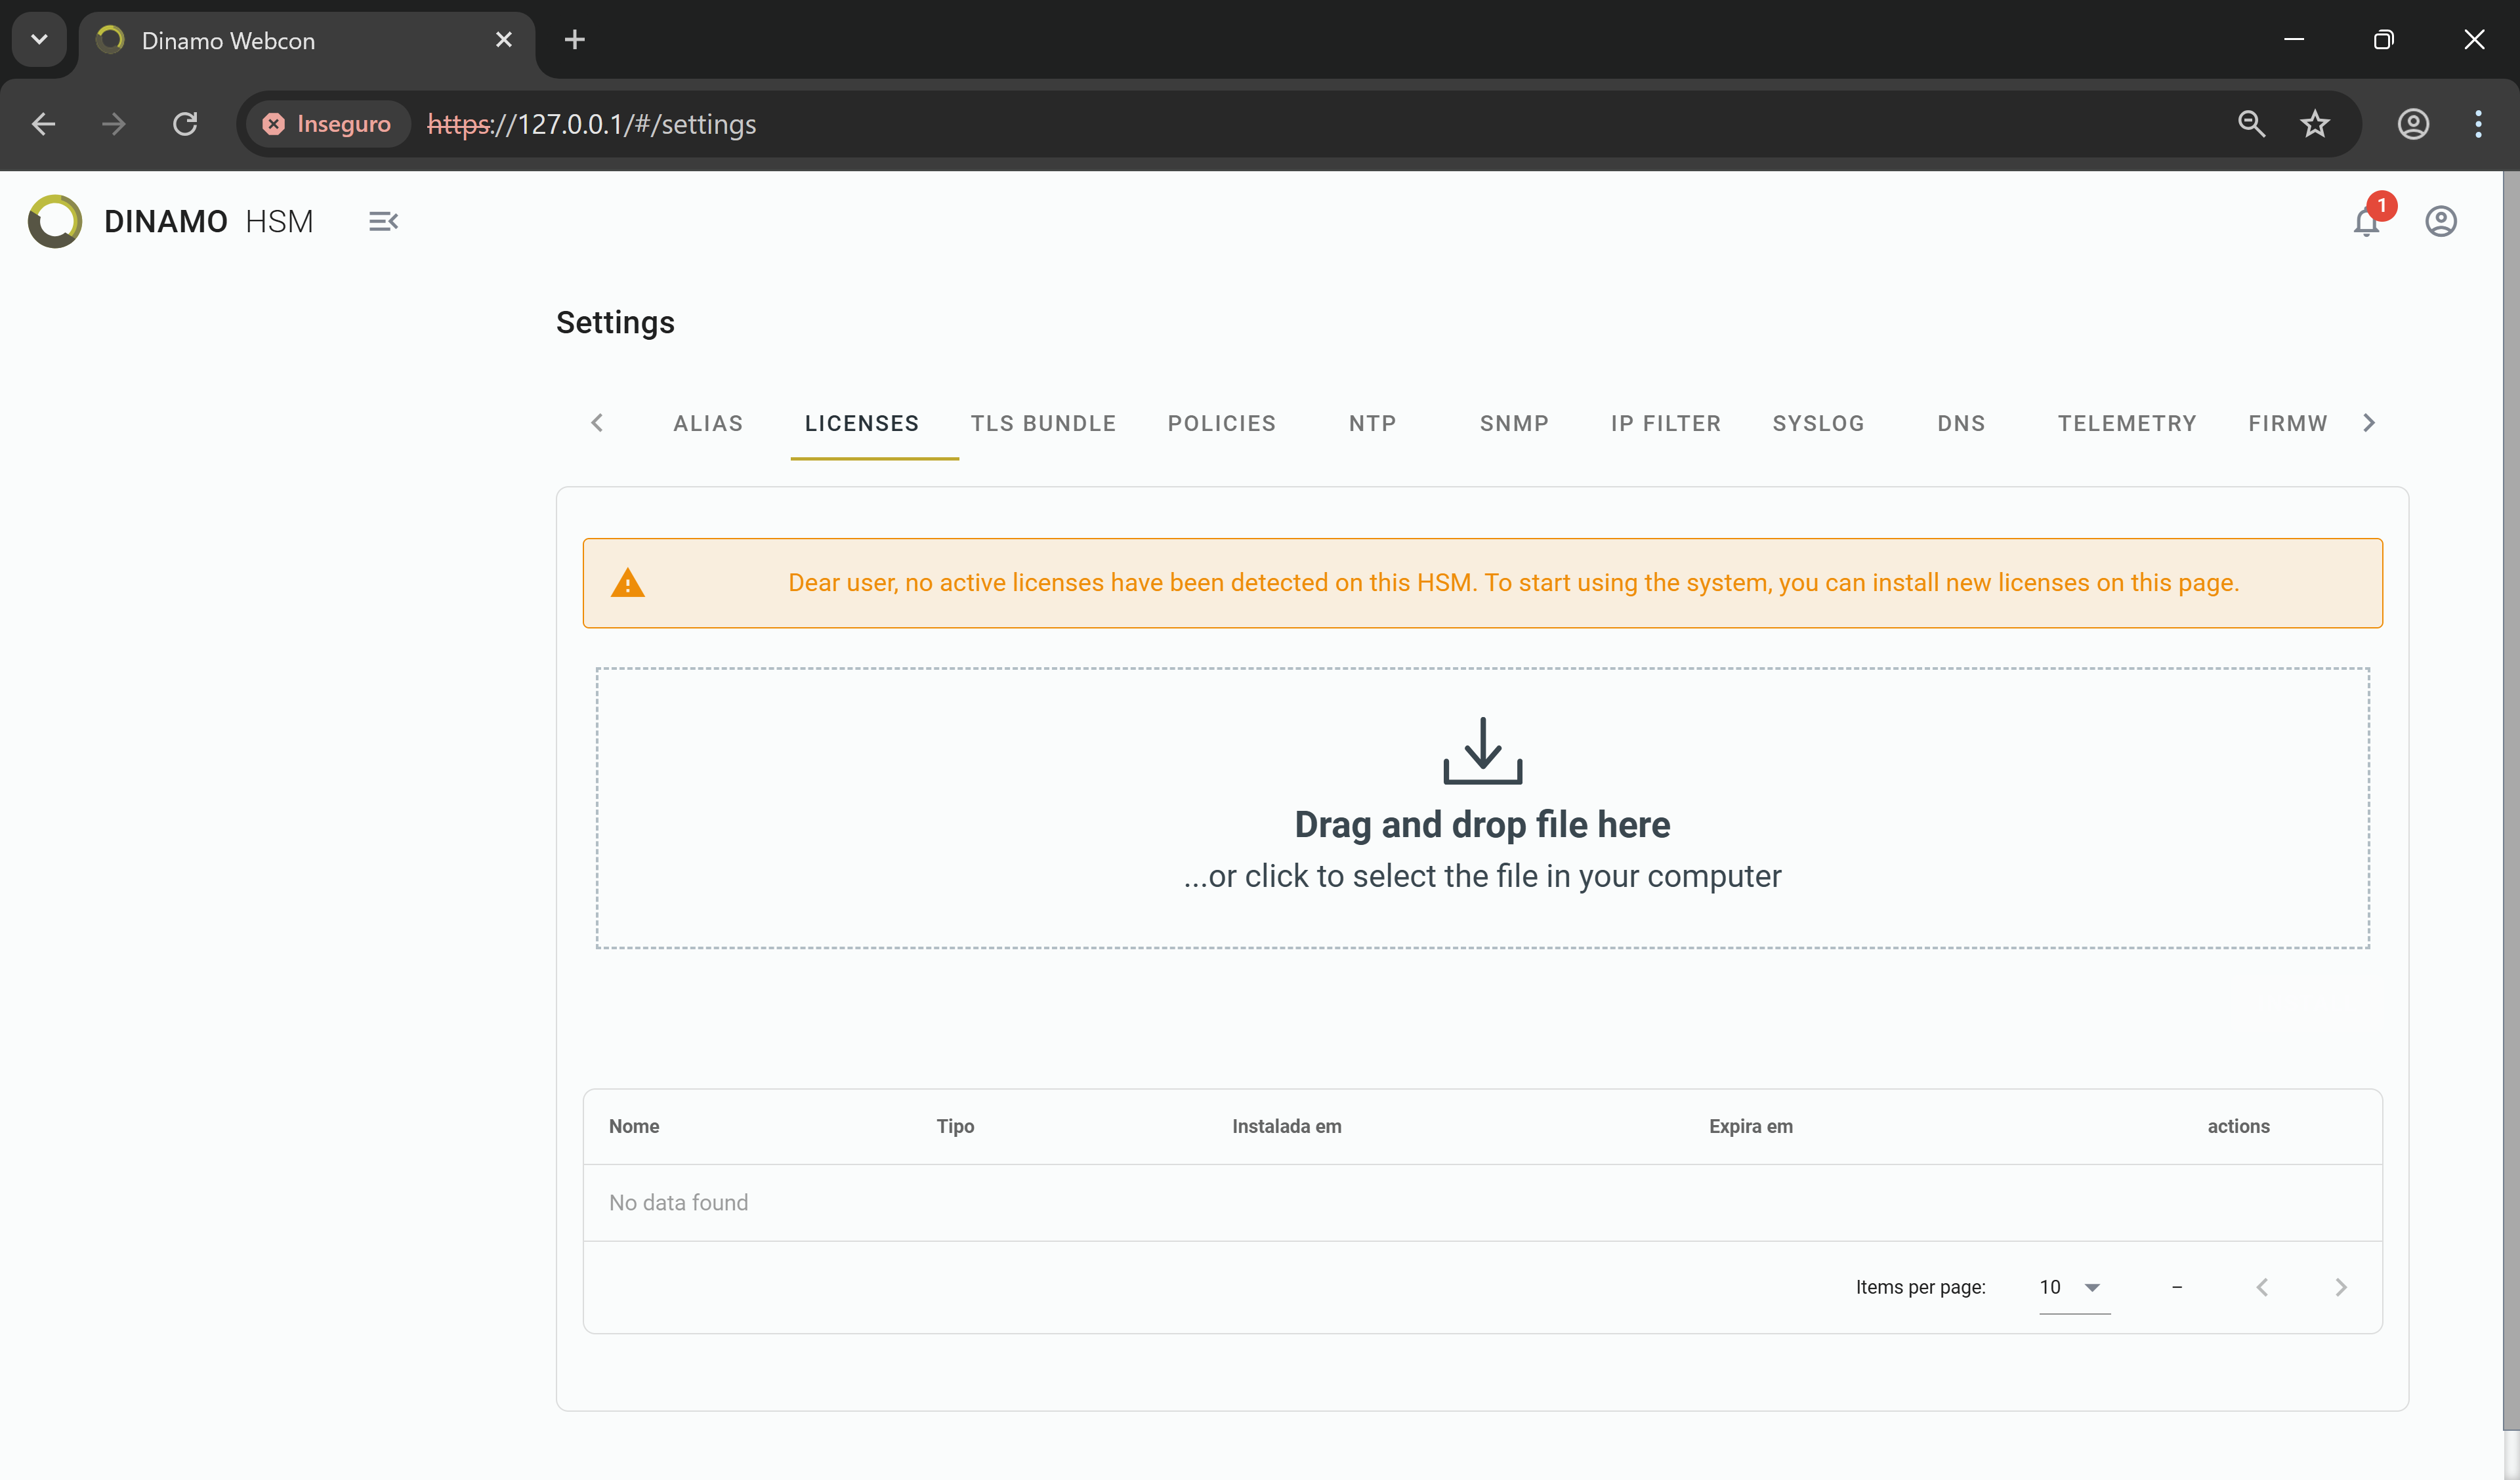The image size is (2520, 1480).
Task: Switch to the POLICIES tab
Action: coord(1221,423)
